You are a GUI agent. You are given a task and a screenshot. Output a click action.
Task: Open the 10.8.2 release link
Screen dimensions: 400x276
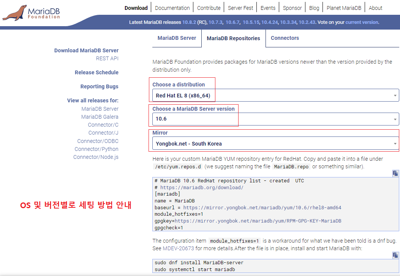tap(189, 22)
